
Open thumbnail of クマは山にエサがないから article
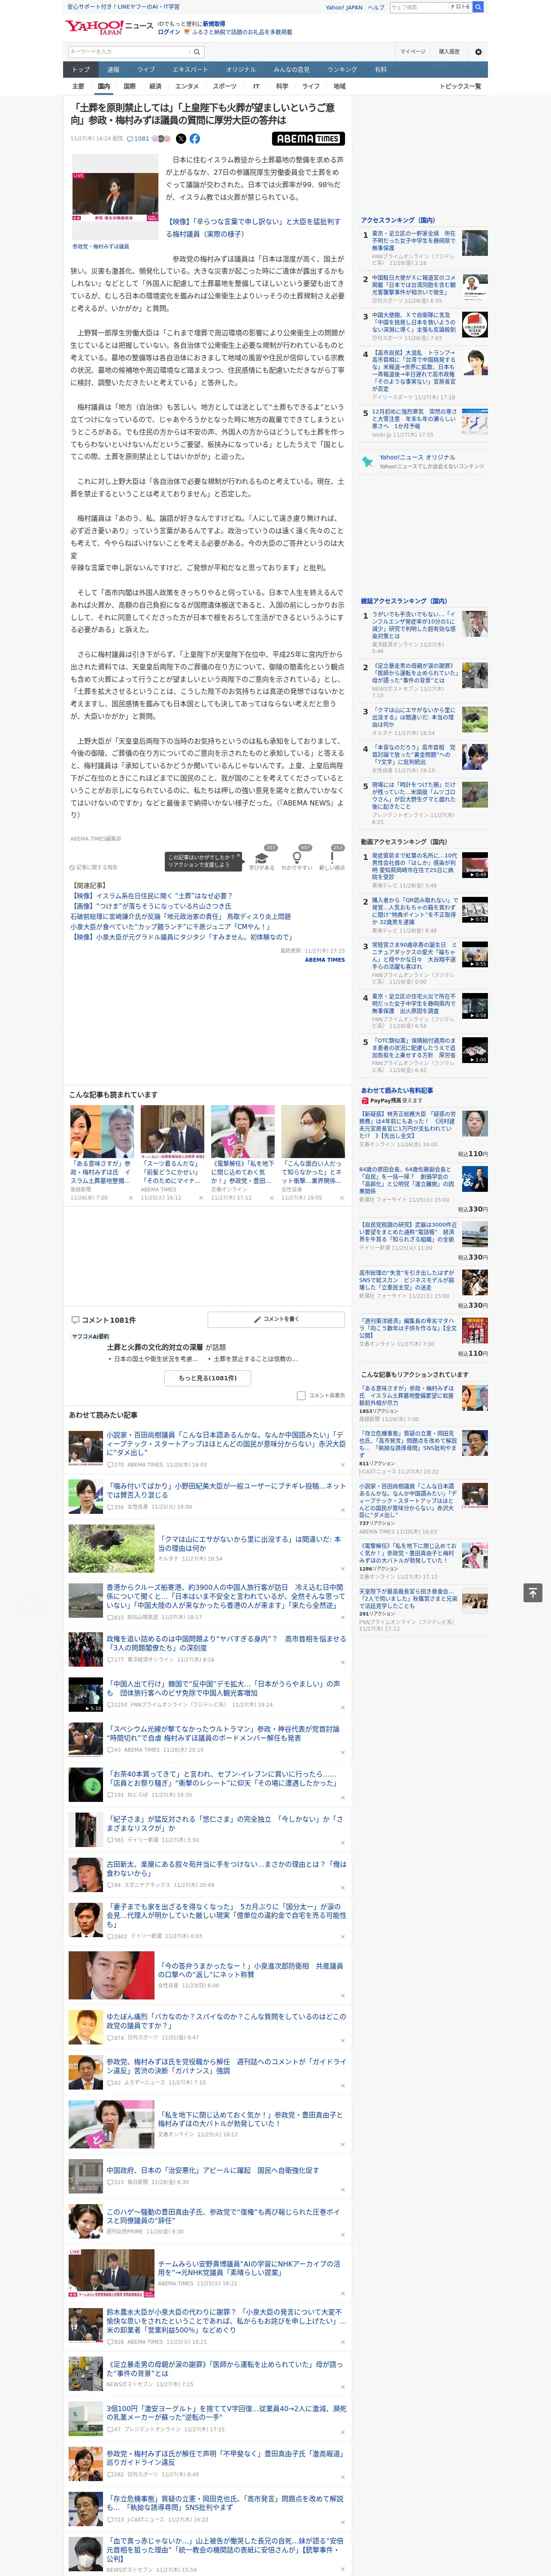[111, 1548]
